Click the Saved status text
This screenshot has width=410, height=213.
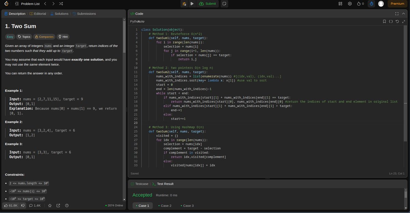[135, 173]
